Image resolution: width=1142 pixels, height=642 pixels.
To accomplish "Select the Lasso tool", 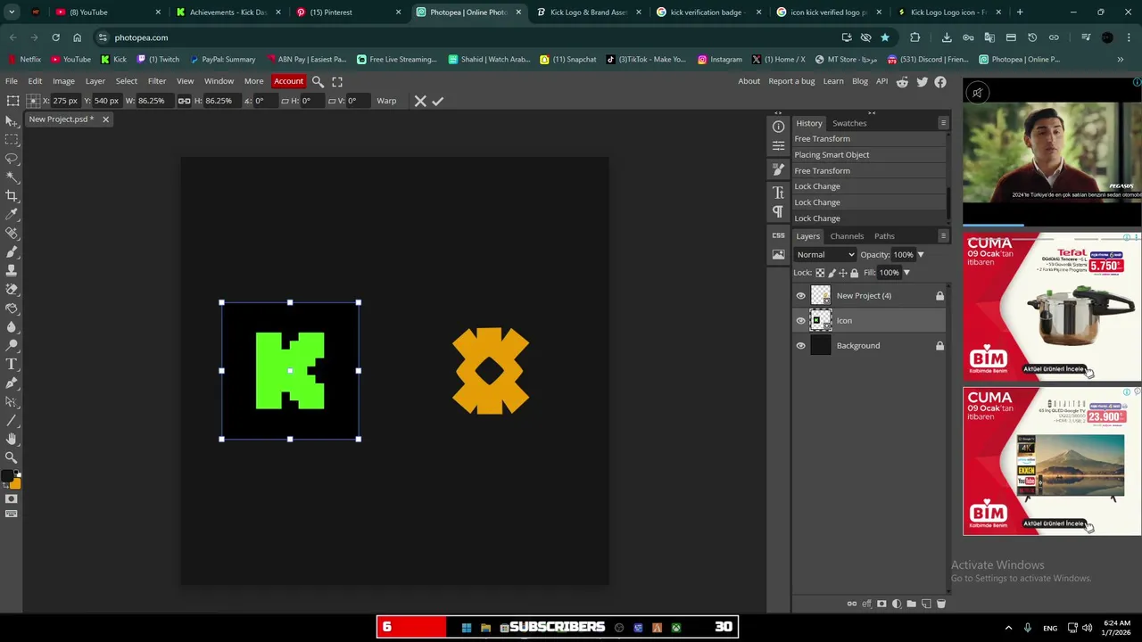I will 12,158.
